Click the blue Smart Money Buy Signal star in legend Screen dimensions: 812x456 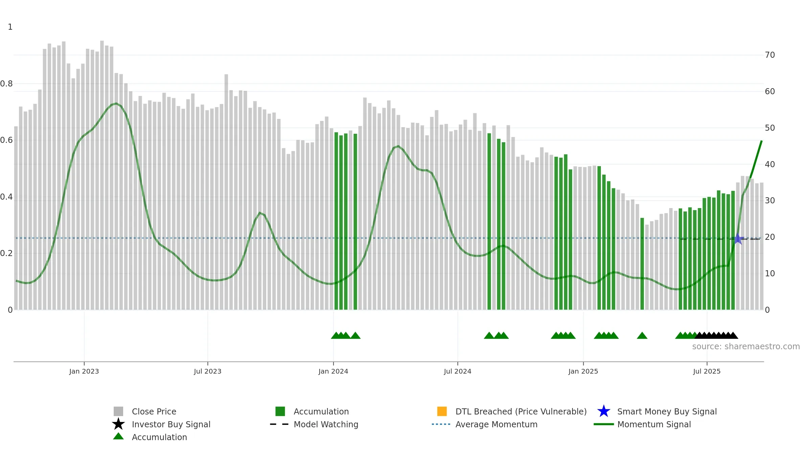tap(604, 411)
